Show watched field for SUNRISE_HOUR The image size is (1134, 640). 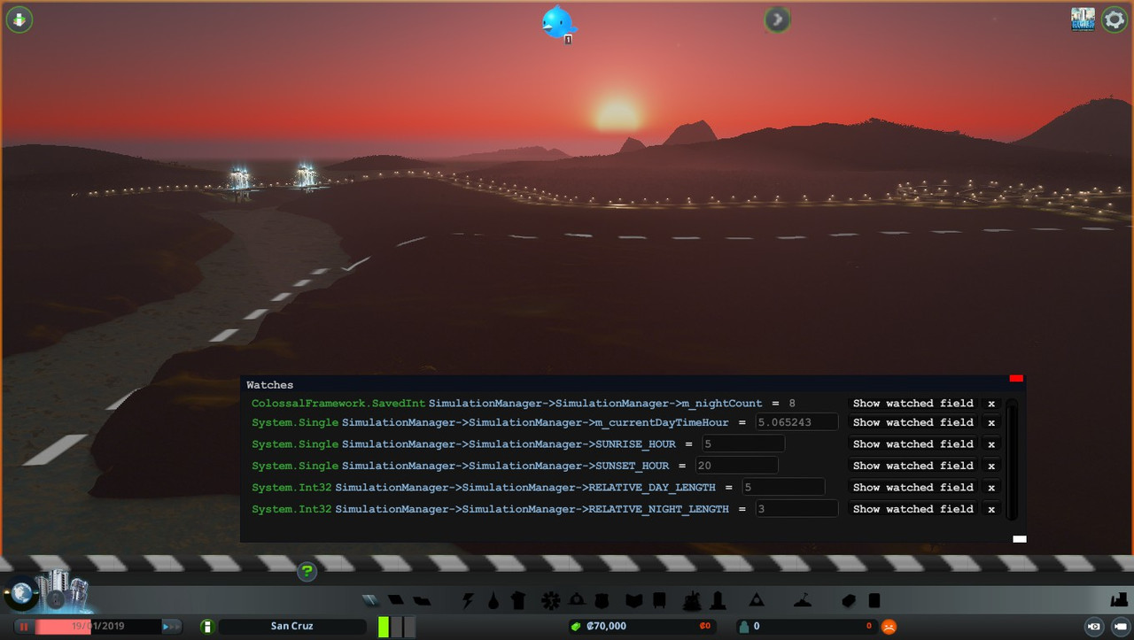tap(913, 444)
